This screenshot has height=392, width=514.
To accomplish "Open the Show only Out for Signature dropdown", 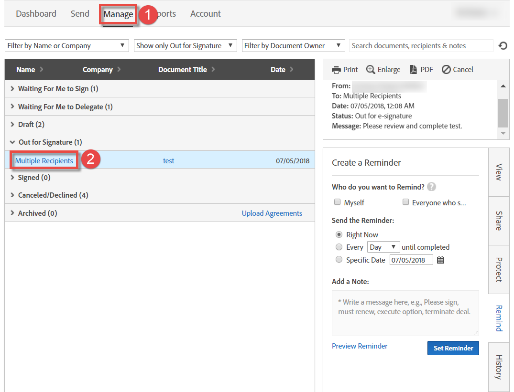I will tap(185, 45).
